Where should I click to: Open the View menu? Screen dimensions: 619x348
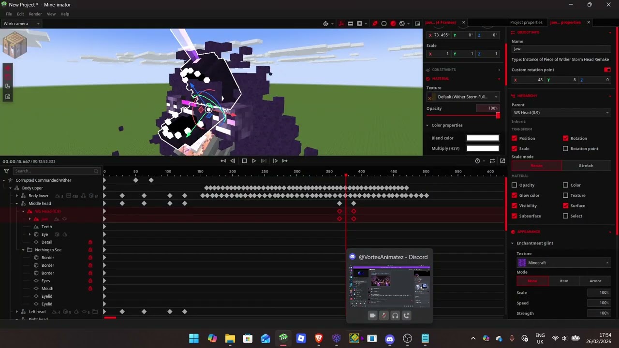pyautogui.click(x=51, y=14)
